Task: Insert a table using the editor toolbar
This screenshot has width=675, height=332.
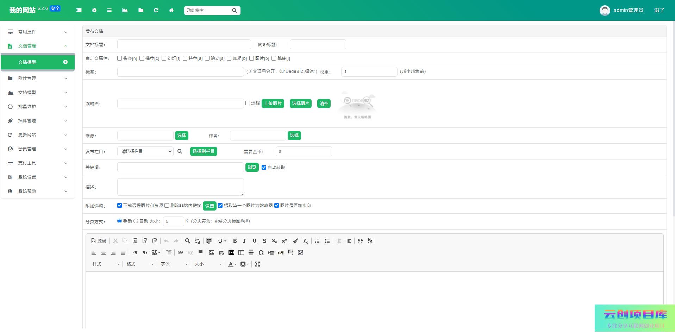Action: [x=241, y=253]
